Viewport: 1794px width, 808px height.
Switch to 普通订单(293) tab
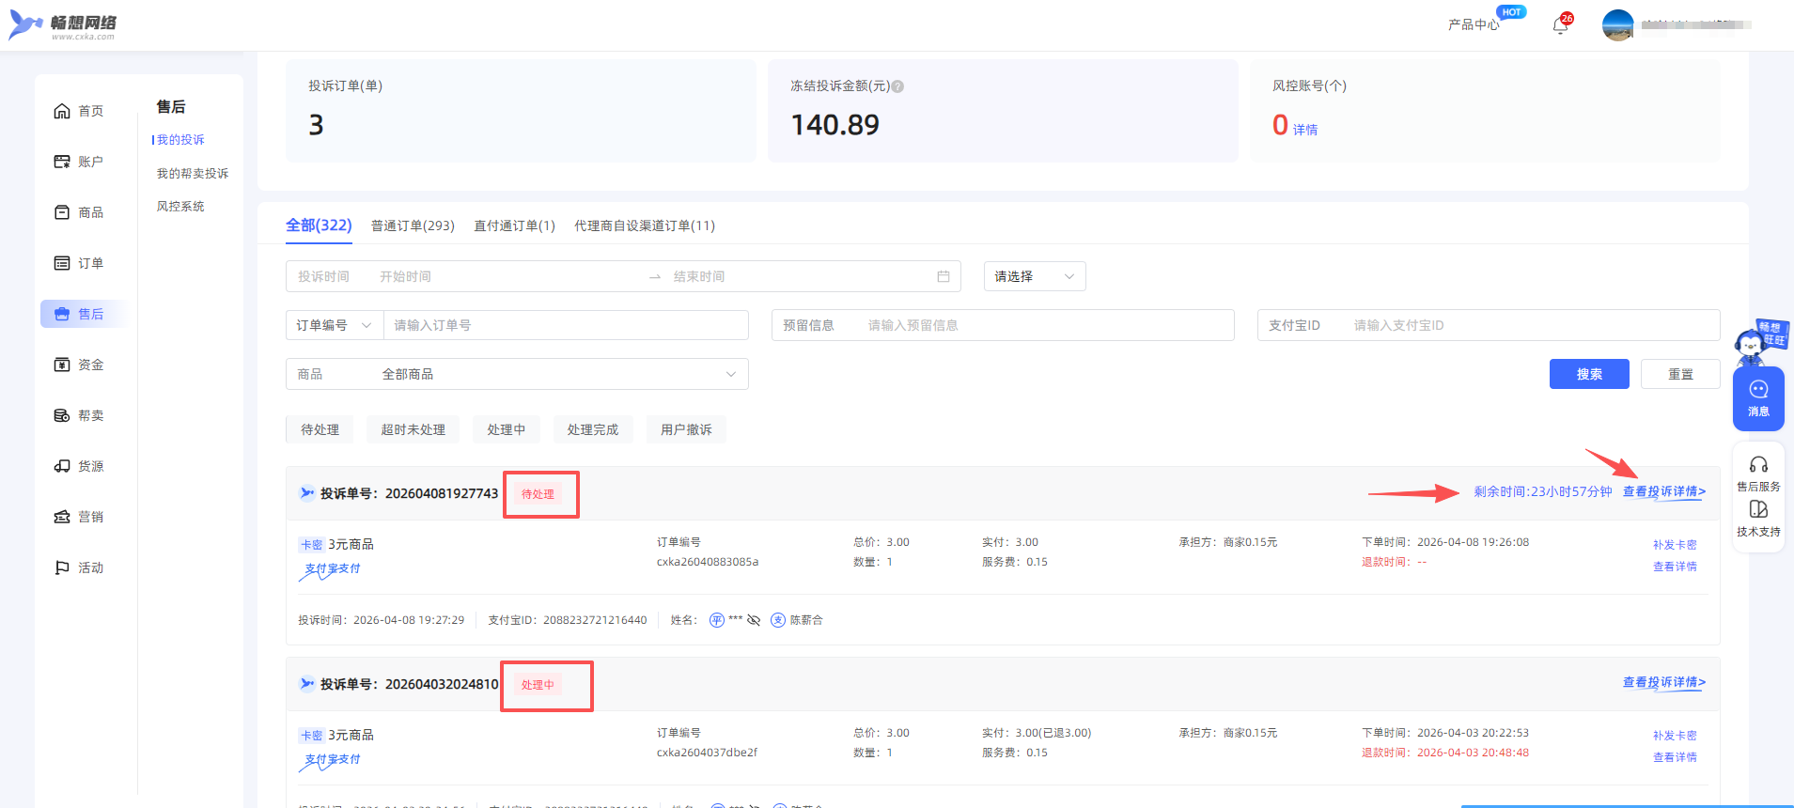coord(413,225)
